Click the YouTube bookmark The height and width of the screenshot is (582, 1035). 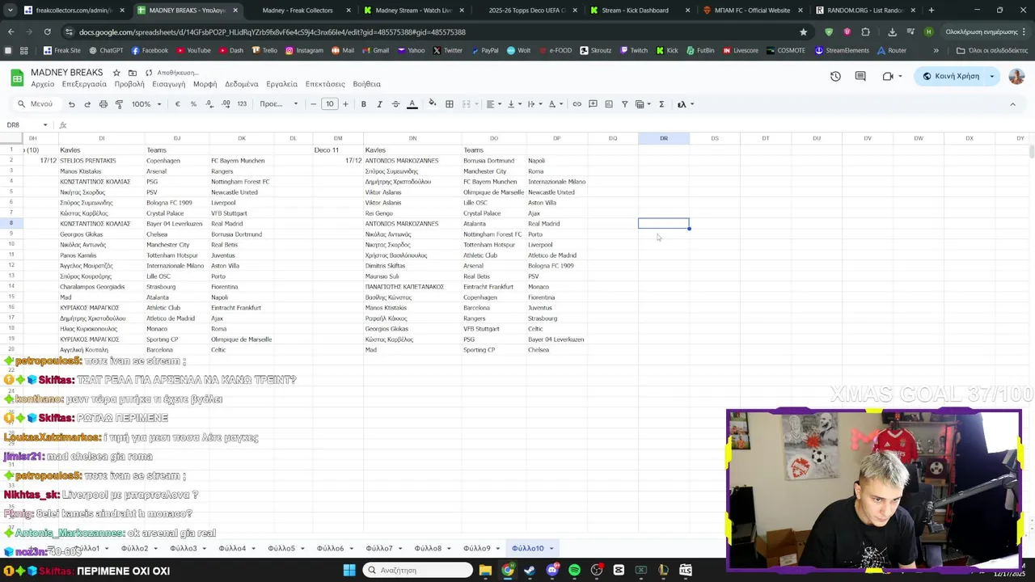tap(193, 50)
